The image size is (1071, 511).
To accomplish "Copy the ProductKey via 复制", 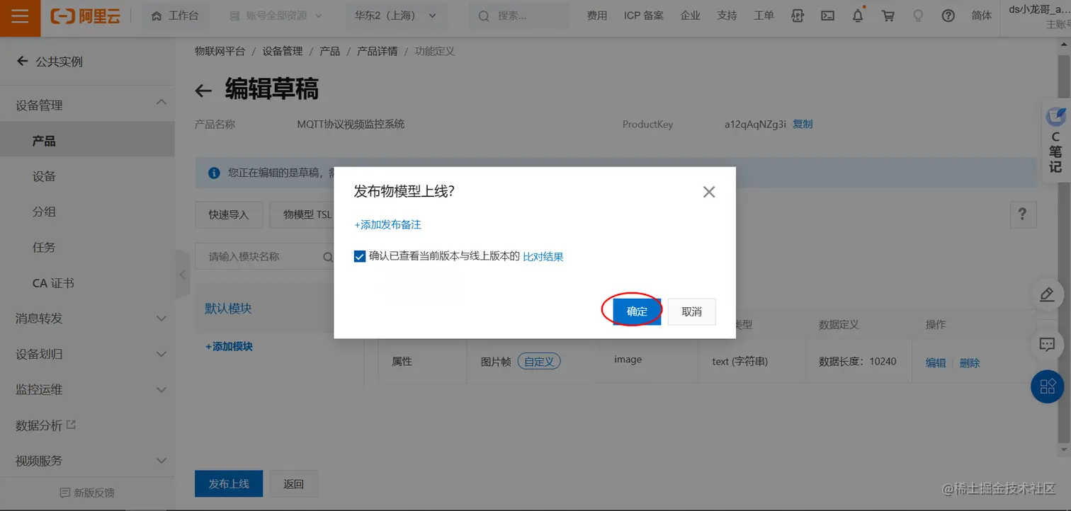I will click(803, 124).
